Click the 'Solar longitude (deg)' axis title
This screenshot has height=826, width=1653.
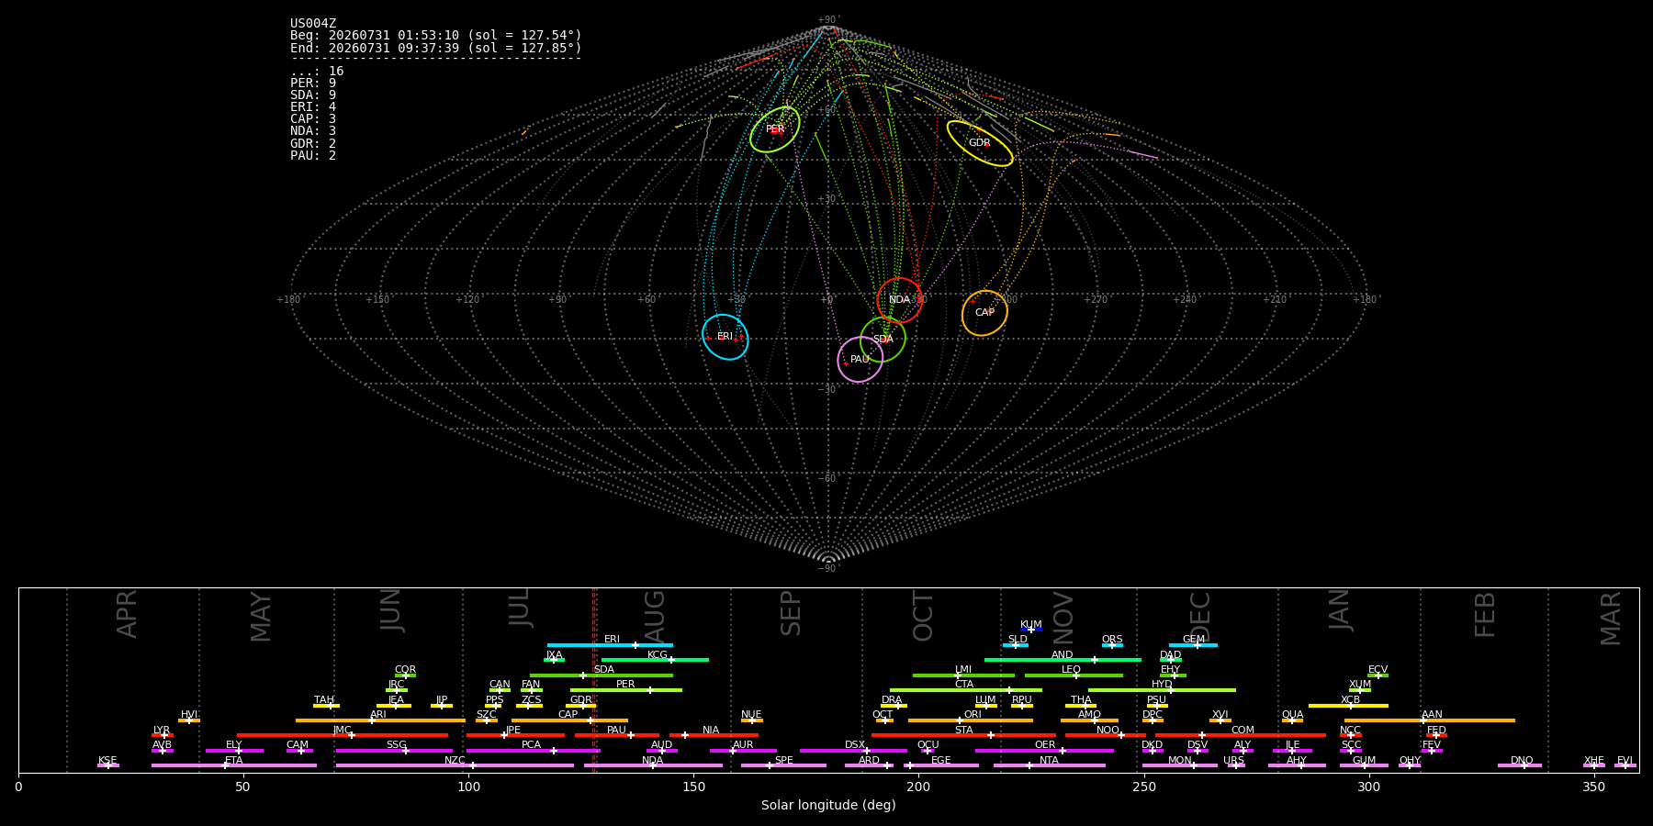click(x=828, y=806)
